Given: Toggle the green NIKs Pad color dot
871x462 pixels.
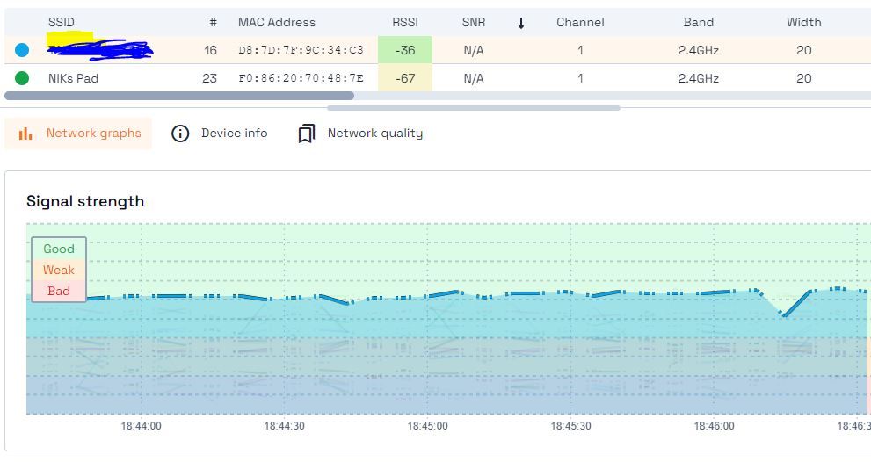Looking at the screenshot, I should click(x=22, y=78).
